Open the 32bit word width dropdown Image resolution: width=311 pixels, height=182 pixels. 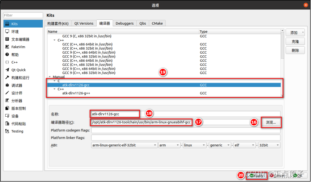point(269,145)
